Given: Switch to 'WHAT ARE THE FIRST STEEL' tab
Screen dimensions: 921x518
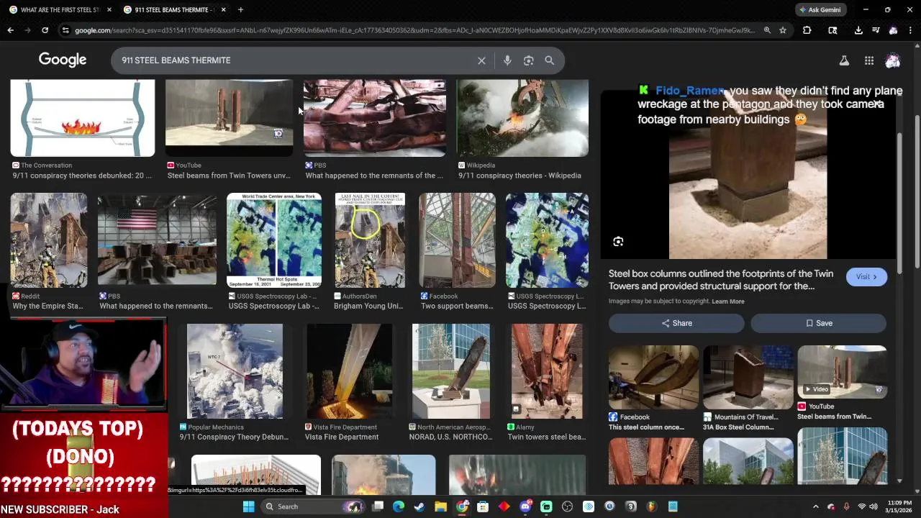Looking at the screenshot, I should click(x=60, y=10).
